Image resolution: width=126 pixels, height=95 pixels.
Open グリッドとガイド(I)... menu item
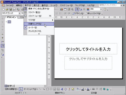click(x=39, y=31)
